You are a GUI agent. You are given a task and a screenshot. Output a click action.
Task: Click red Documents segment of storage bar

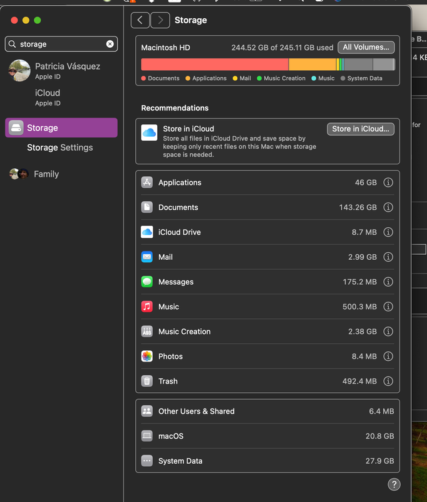(x=215, y=65)
